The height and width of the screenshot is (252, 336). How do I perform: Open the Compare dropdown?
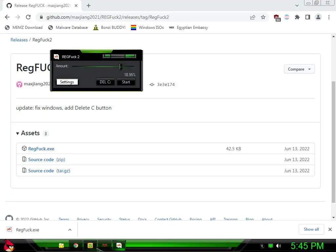coord(299,69)
